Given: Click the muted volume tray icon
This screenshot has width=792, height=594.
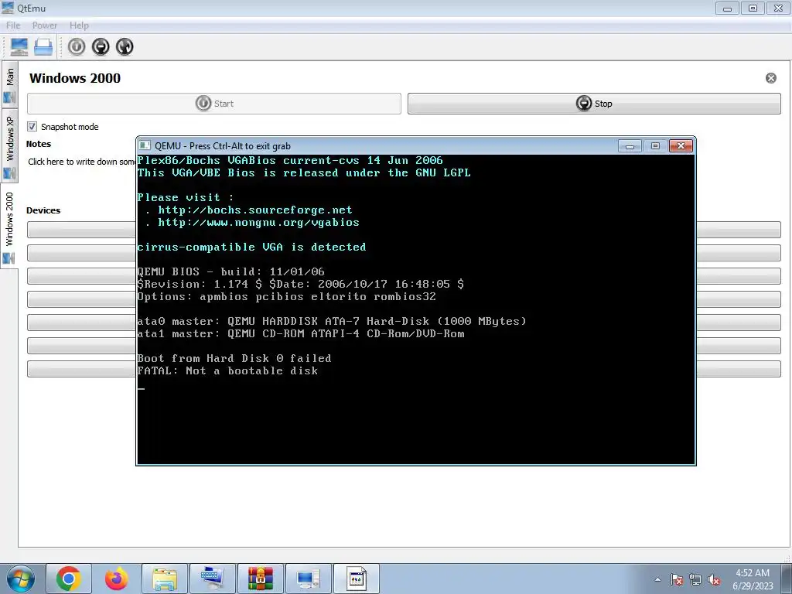Looking at the screenshot, I should 714,579.
